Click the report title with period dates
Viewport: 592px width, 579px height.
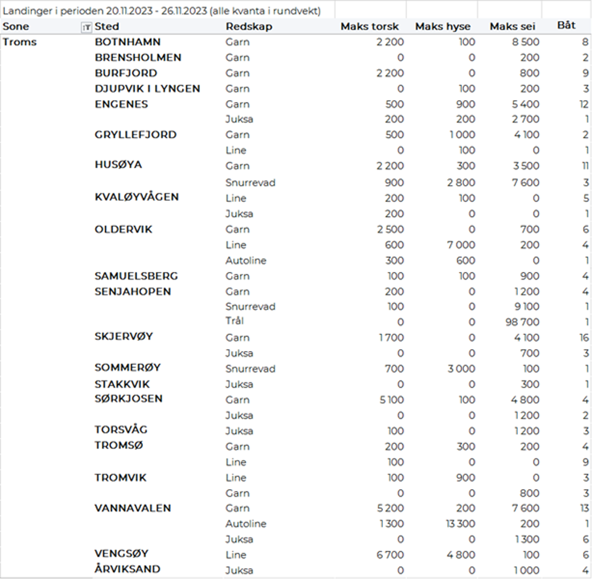pyautogui.click(x=162, y=11)
